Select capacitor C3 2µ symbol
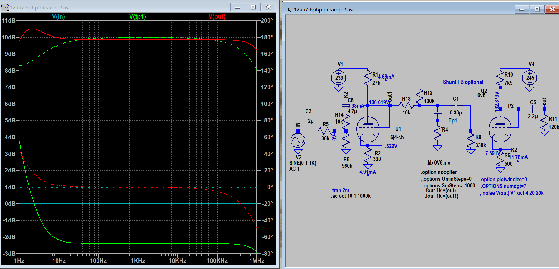Image resolution: width=559 pixels, height=269 pixels. click(x=309, y=131)
